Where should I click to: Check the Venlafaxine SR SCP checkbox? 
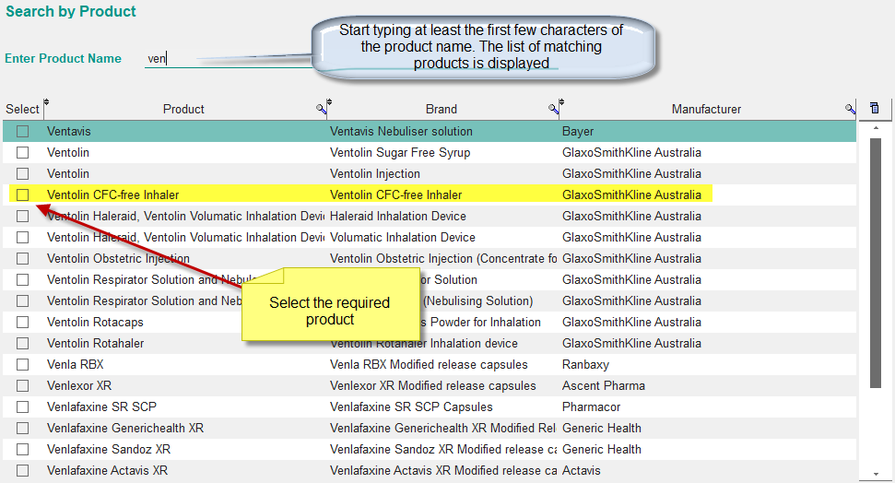pos(22,407)
